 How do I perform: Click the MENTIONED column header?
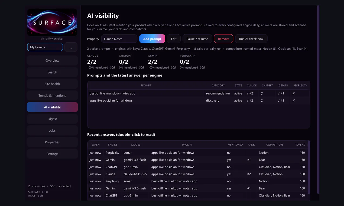[x=235, y=145]
